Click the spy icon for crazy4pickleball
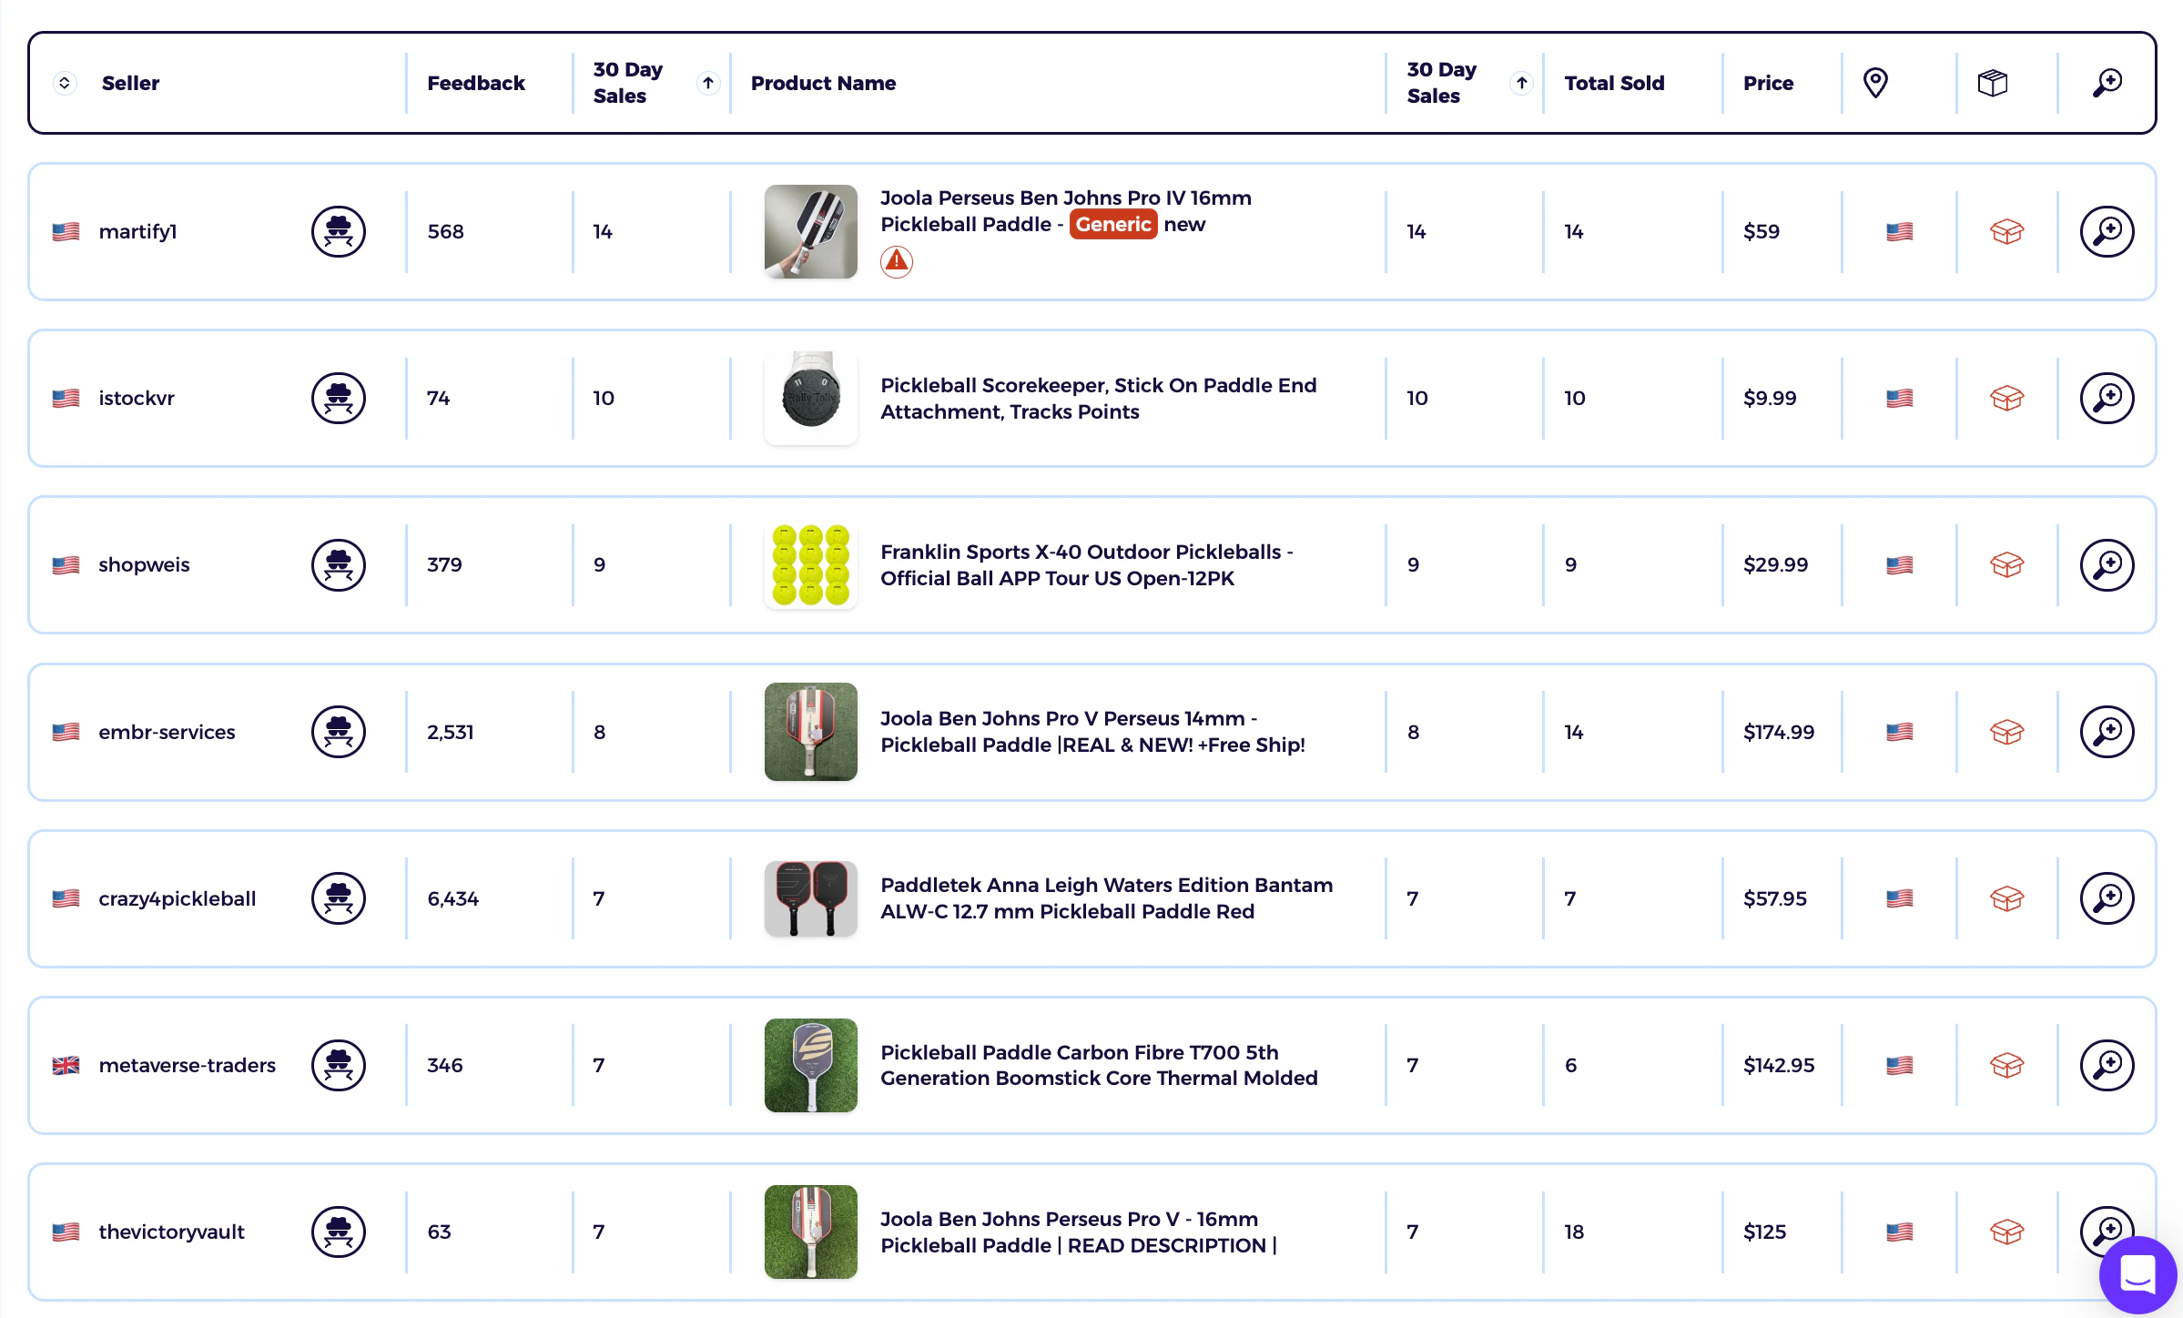This screenshot has height=1318, width=2183. tap(339, 898)
